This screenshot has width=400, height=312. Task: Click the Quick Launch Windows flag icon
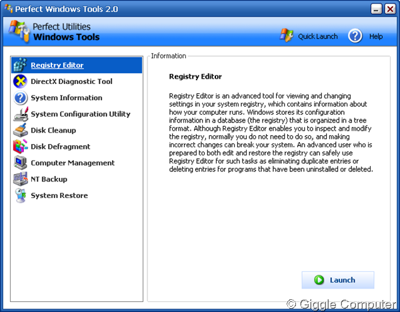pos(287,35)
